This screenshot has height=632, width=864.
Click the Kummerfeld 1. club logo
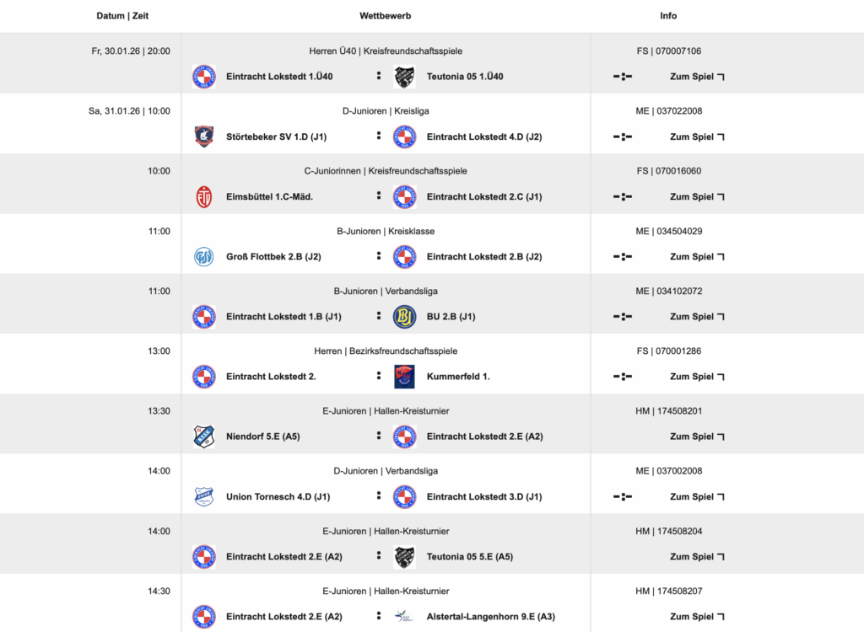coord(405,377)
